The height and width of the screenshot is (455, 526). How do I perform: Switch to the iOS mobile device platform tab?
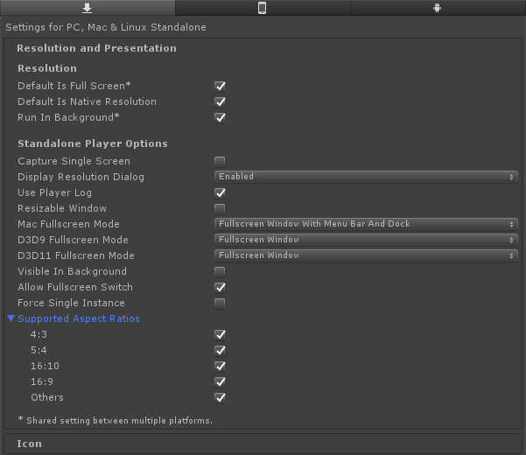[x=263, y=8]
